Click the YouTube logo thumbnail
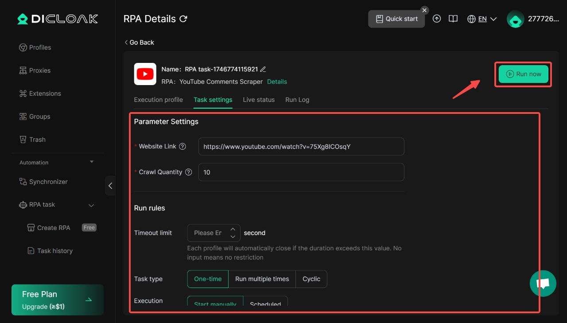Viewport: 567px width, 323px height. 145,74
